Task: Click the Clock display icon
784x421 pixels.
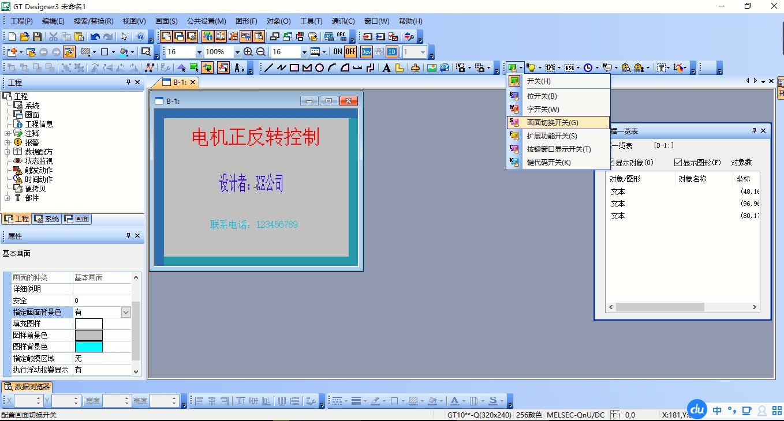Action: pyautogui.click(x=588, y=68)
